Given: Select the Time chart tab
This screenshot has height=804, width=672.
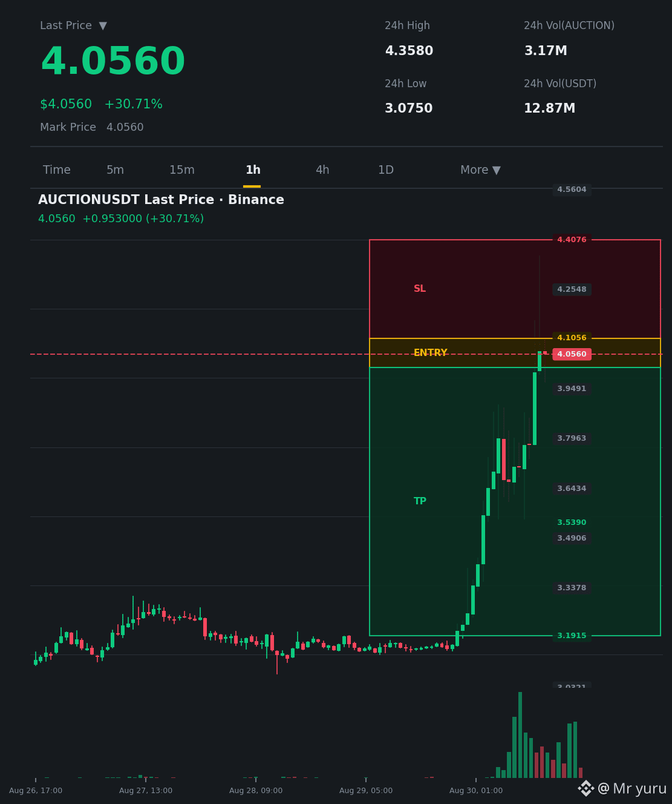Looking at the screenshot, I should point(57,170).
